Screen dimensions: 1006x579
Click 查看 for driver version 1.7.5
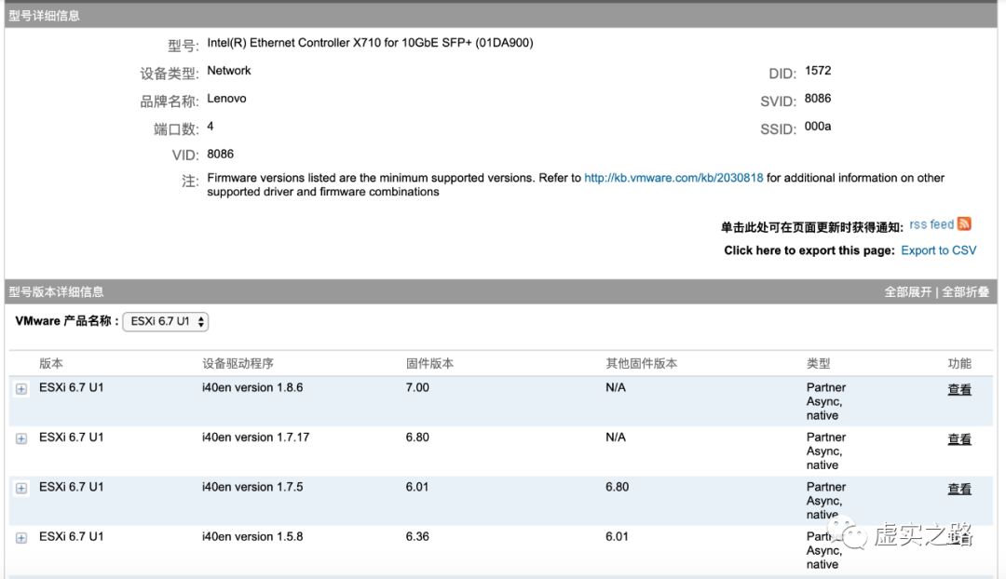(958, 488)
